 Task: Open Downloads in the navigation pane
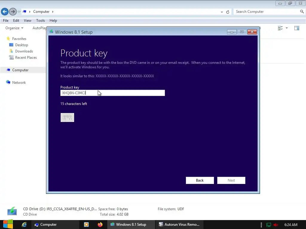tap(24, 51)
